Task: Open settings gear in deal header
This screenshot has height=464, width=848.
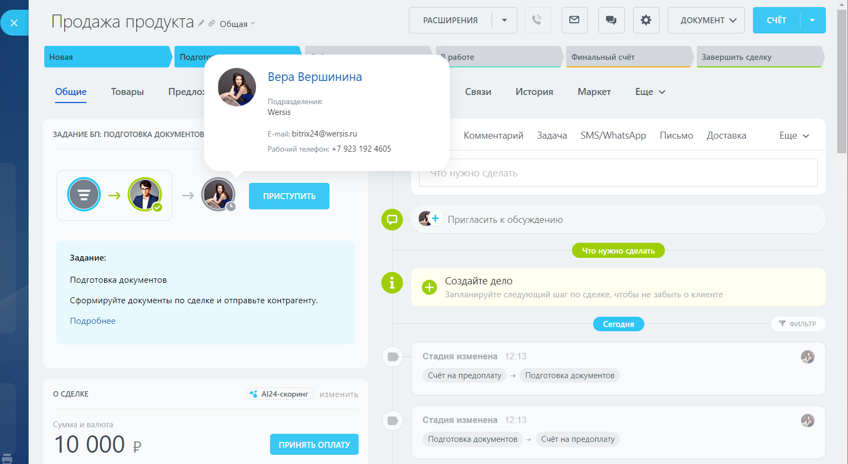Action: click(646, 21)
